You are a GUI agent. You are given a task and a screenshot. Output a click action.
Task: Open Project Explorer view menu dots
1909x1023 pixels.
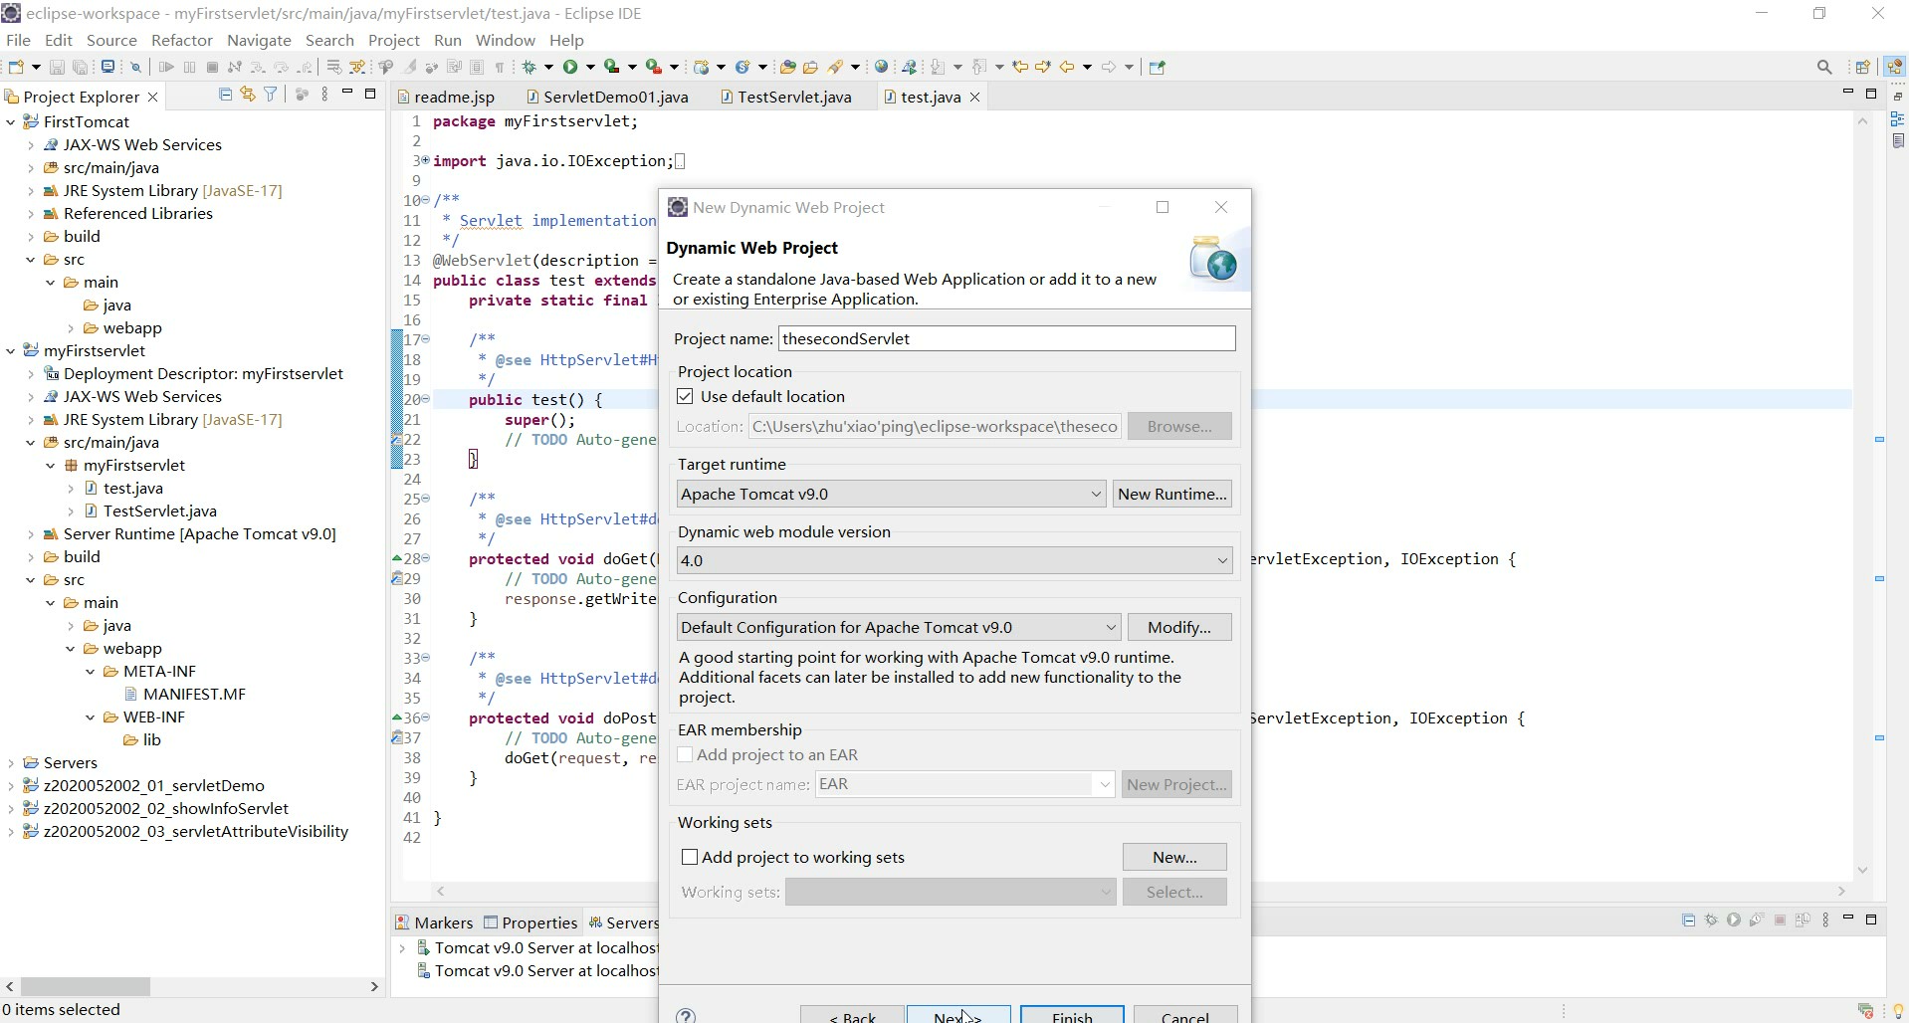coord(324,95)
